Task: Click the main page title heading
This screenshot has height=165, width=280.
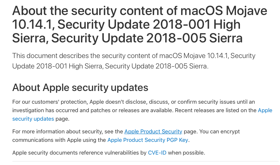Action: pyautogui.click(x=140, y=24)
